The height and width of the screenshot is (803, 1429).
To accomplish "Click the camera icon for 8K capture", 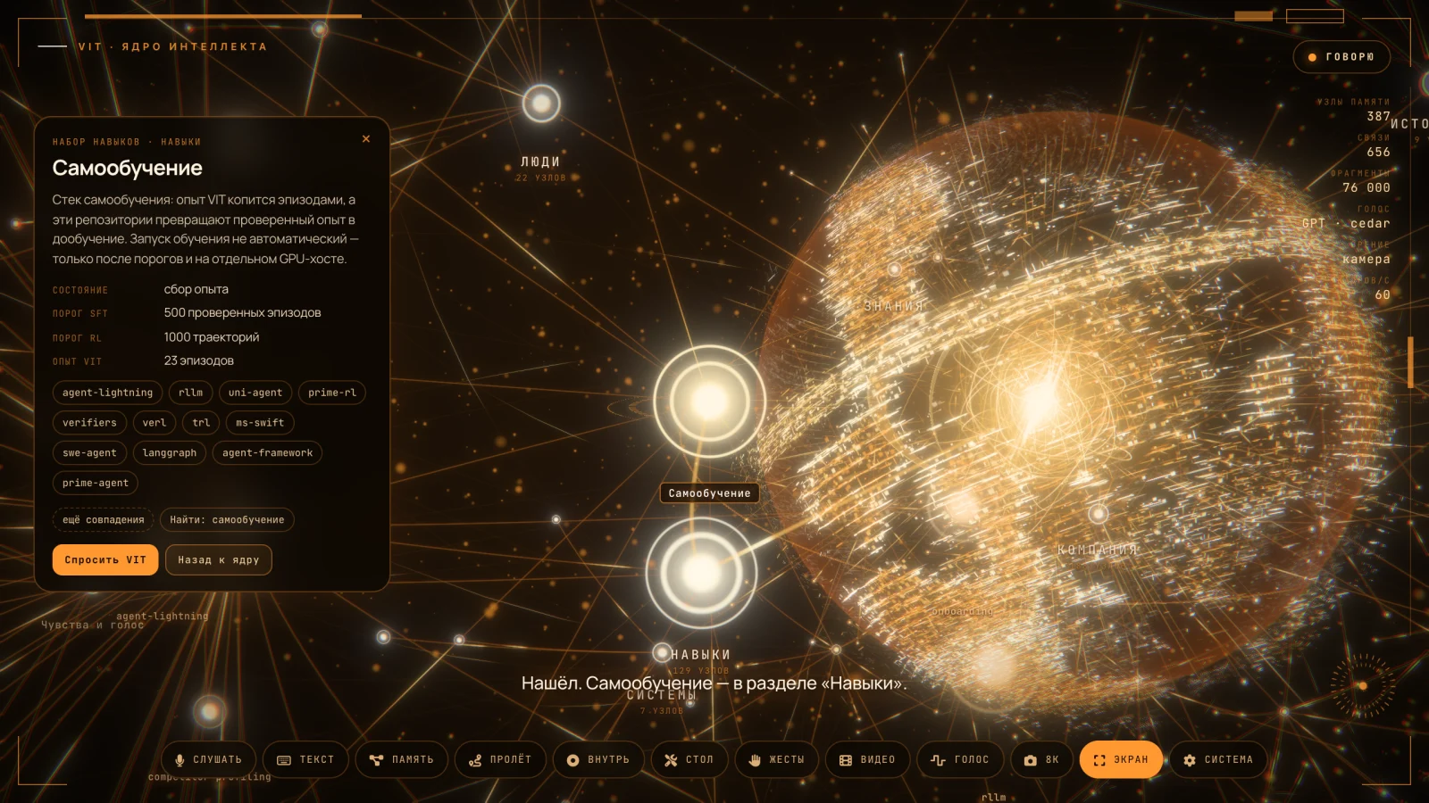I will point(1031,760).
